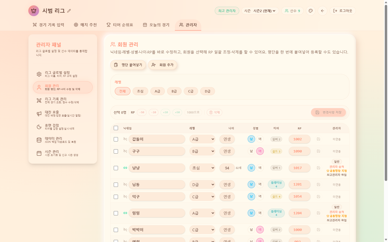Viewport: 388px width, 242px height.
Task: Click the 로그아웃 button
Action: tap(343, 11)
